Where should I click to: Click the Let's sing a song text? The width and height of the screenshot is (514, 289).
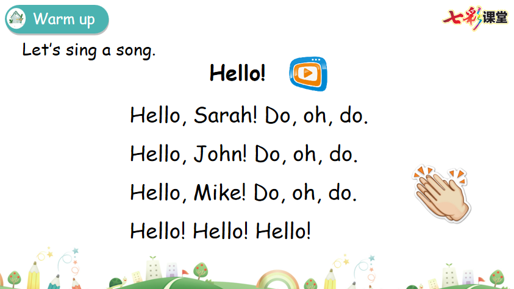(x=88, y=50)
